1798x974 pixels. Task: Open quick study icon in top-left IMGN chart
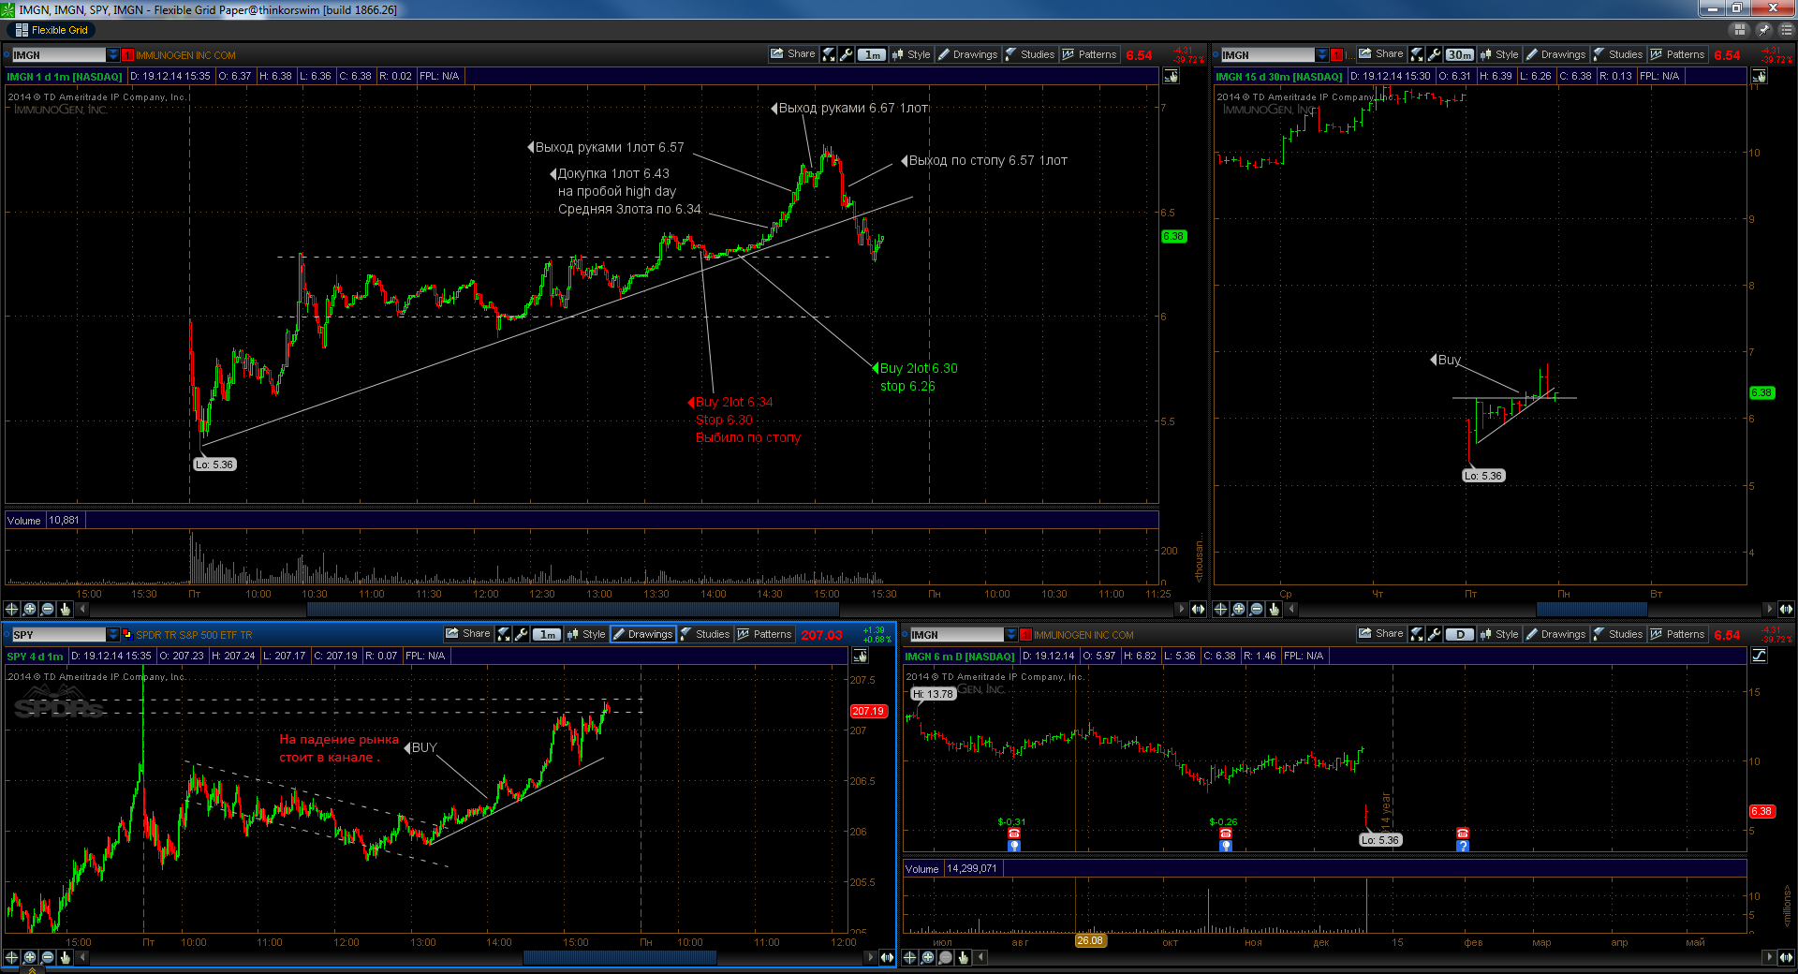tap(829, 54)
